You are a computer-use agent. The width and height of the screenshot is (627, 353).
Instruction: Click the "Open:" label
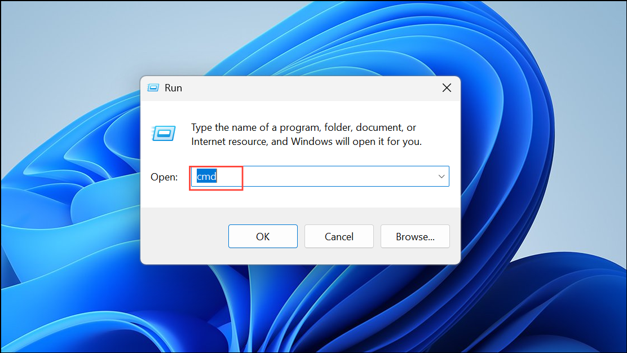[x=164, y=177]
